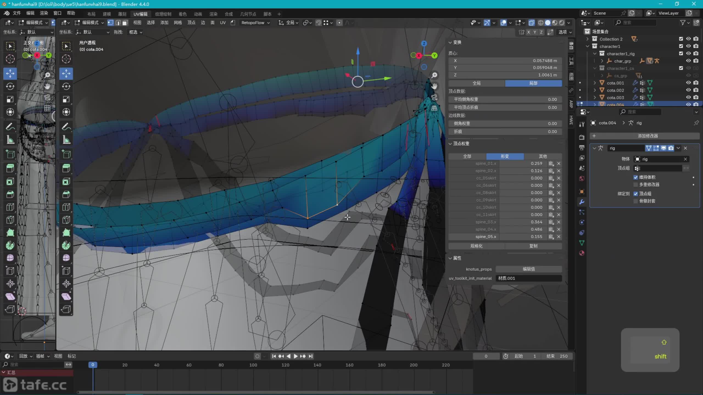Select the Annotate pencil tool

point(66,127)
